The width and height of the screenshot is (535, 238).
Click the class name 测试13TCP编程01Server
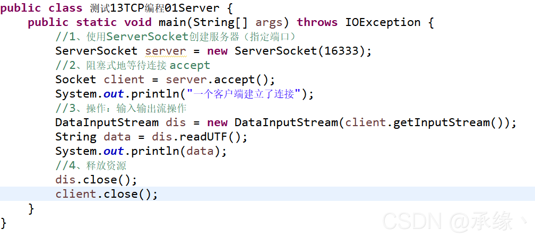[x=155, y=8]
